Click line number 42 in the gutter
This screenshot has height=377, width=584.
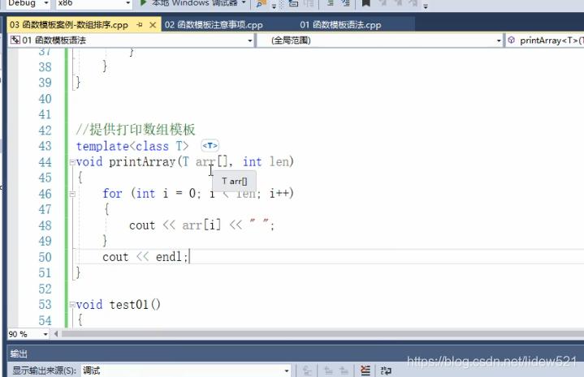(x=45, y=131)
